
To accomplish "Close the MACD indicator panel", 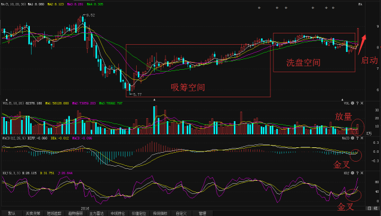I will tap(362, 138).
